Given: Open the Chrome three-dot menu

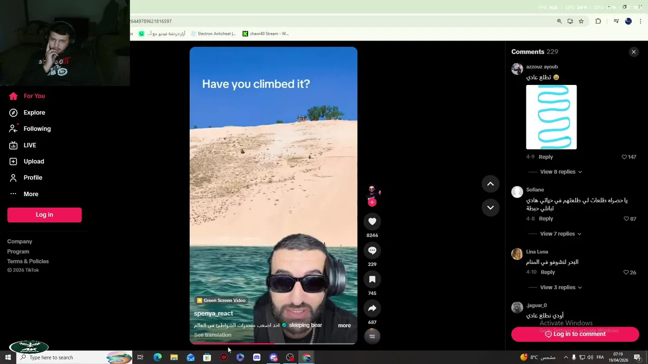Looking at the screenshot, I should coord(640,21).
